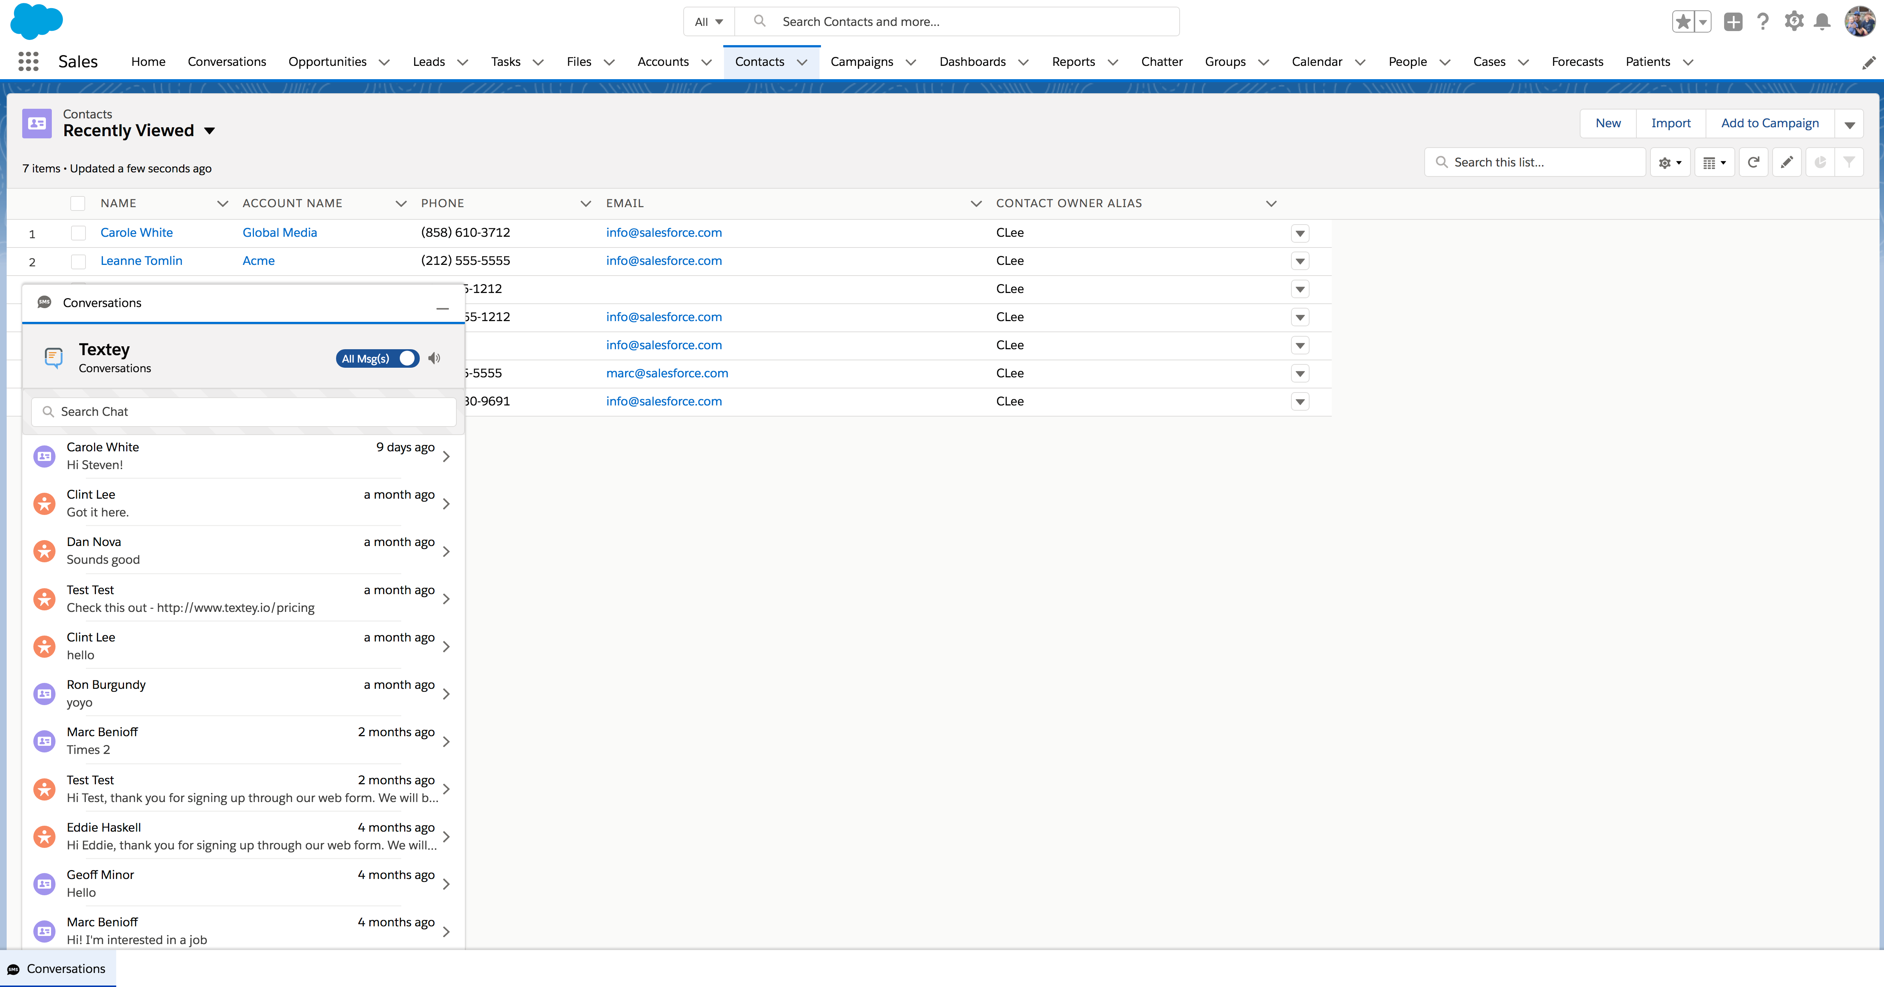Check the Leanne Tomlin row checkbox
The image size is (1884, 987).
78,261
